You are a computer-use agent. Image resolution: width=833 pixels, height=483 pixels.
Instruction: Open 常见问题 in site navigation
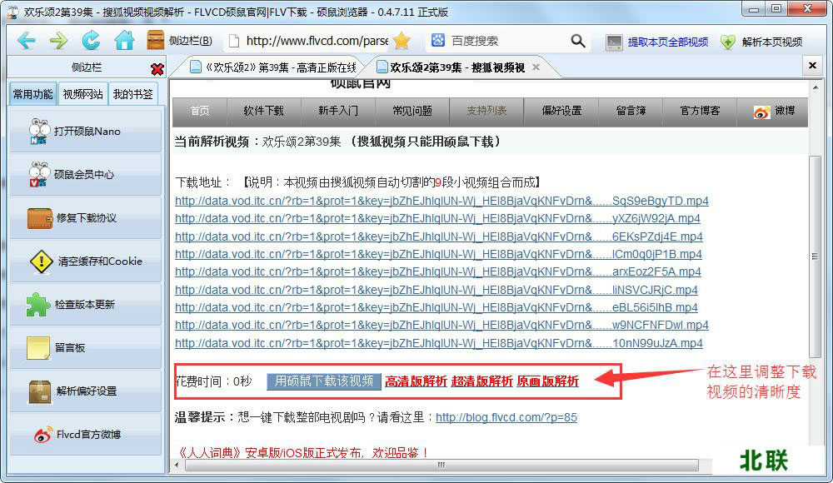(412, 111)
